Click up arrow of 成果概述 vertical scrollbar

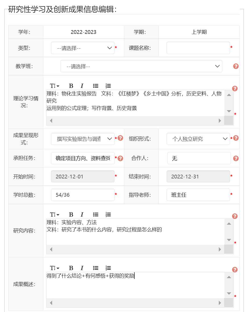click(x=229, y=277)
